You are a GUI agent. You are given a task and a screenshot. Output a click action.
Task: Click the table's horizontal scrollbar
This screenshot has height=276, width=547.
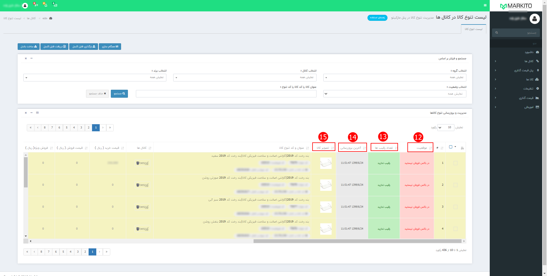358,241
